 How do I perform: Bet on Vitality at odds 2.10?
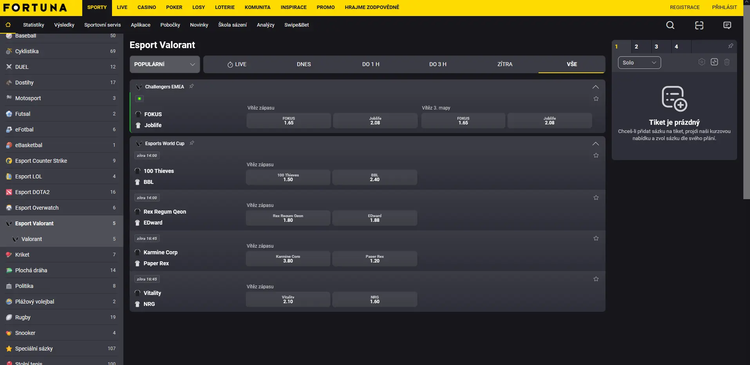tap(288, 299)
